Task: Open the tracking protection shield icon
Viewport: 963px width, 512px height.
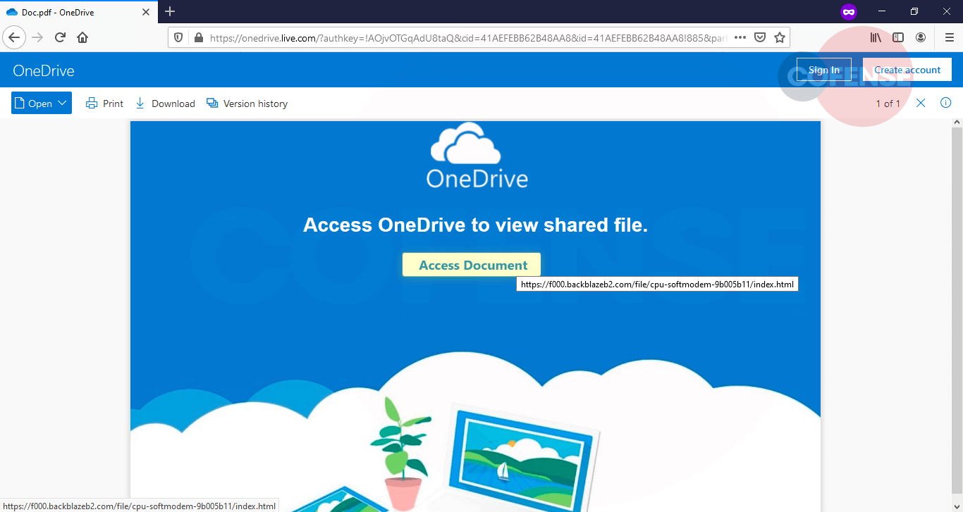Action: (x=178, y=37)
